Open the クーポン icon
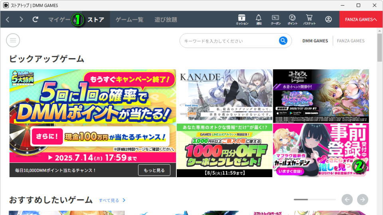 [276, 20]
